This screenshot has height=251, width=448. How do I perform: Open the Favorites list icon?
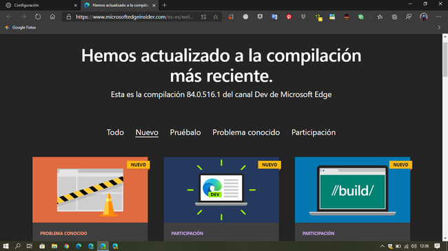point(380,17)
